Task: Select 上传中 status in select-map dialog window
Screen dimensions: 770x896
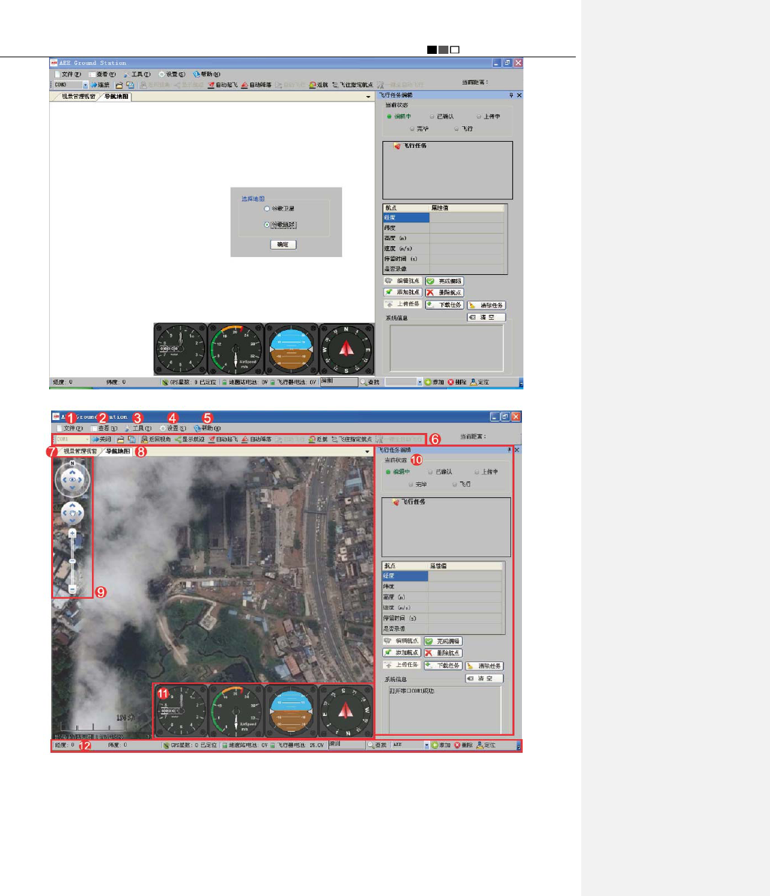Action: [x=488, y=117]
